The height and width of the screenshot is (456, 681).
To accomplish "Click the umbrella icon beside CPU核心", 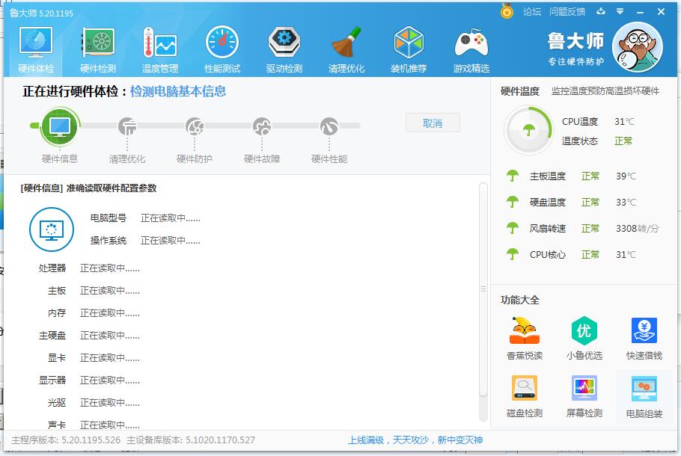I will (513, 254).
